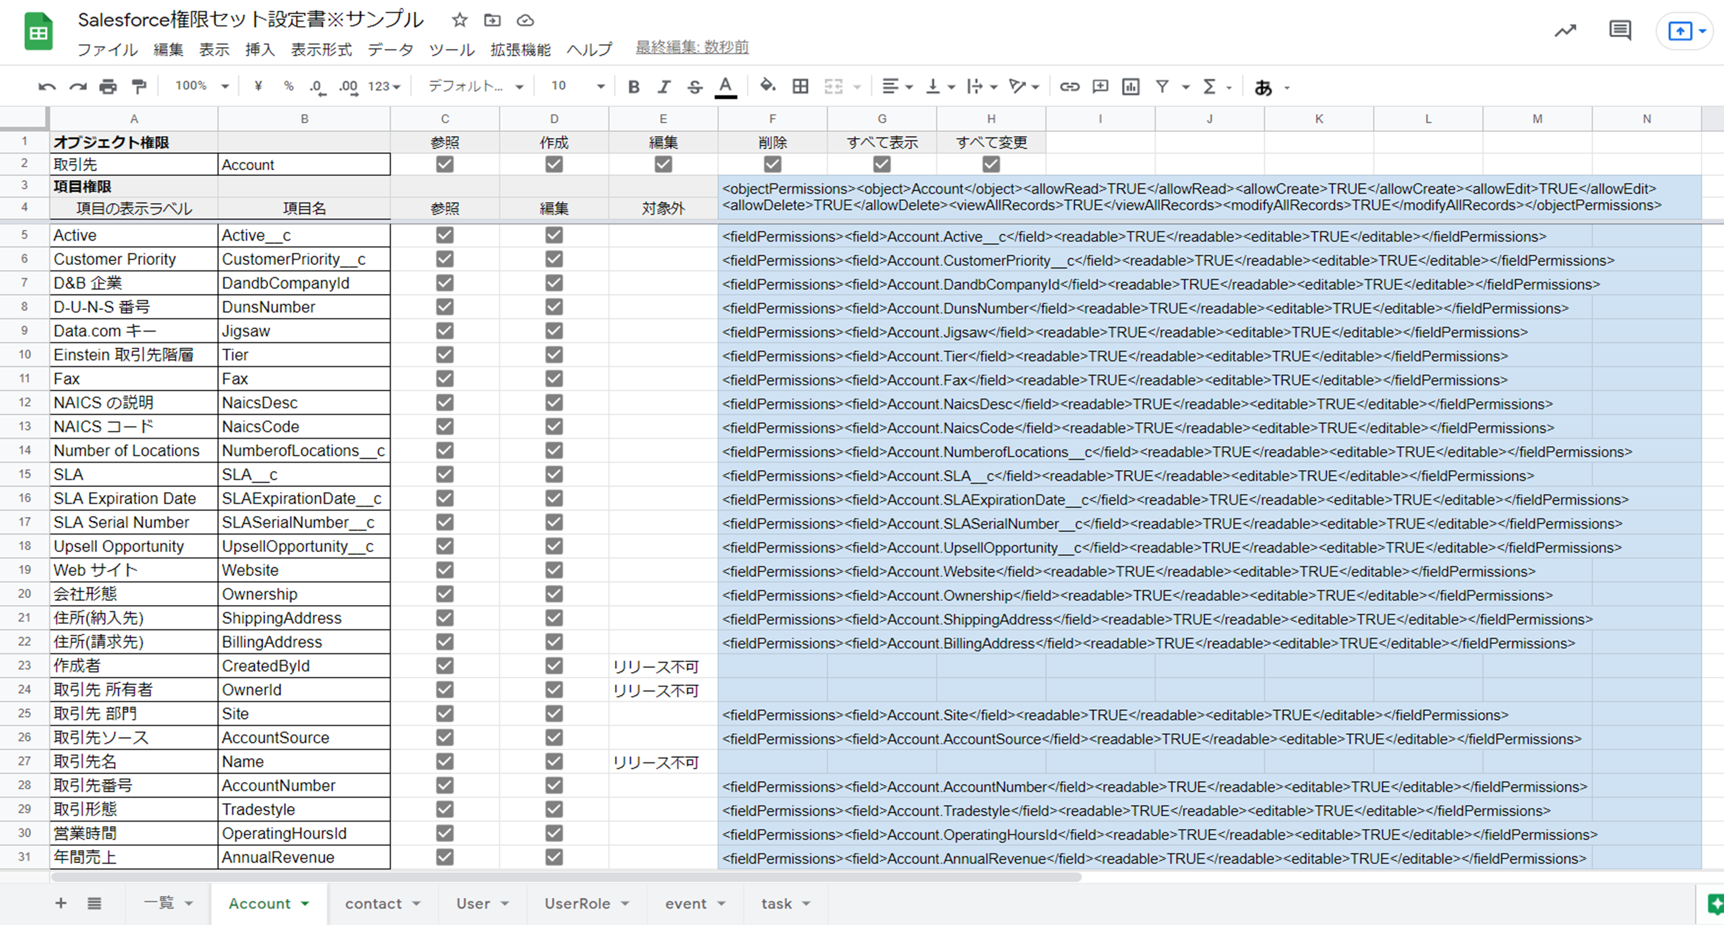Open the zoom 100% dropdown
This screenshot has height=925, width=1724.
pyautogui.click(x=201, y=86)
